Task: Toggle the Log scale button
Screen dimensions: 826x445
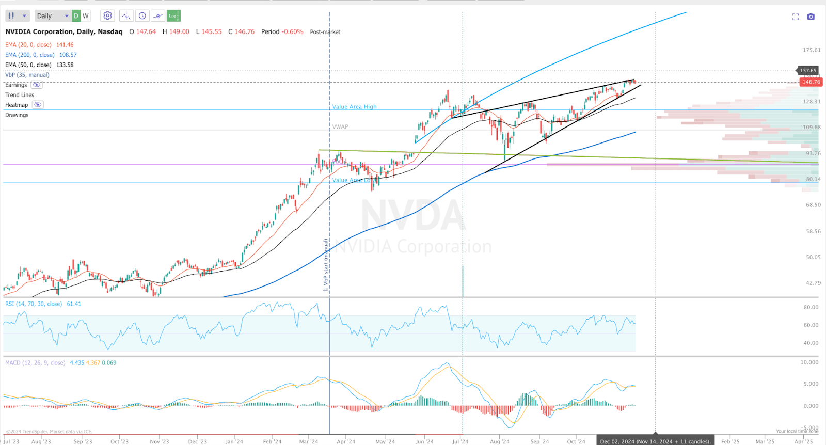Action: [x=173, y=16]
